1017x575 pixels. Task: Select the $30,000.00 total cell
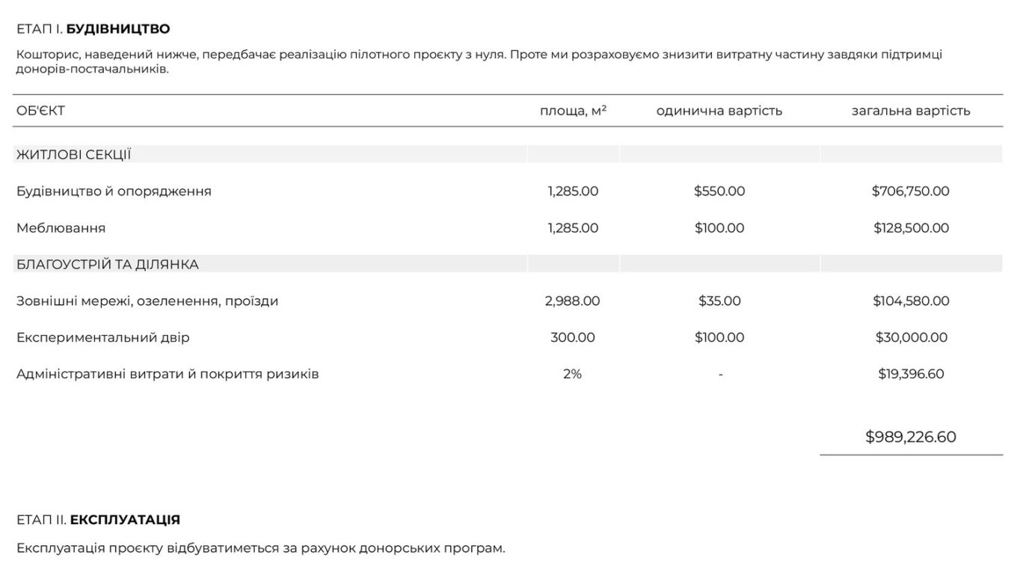click(911, 337)
